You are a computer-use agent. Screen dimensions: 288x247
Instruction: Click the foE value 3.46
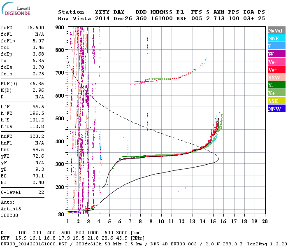[38, 48]
